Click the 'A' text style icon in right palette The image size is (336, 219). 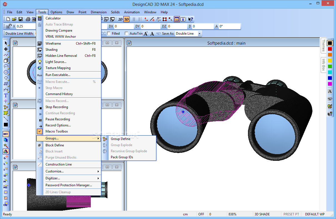pyautogui.click(x=330, y=91)
